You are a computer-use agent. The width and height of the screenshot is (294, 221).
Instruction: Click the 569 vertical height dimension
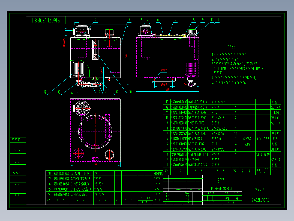126,56
